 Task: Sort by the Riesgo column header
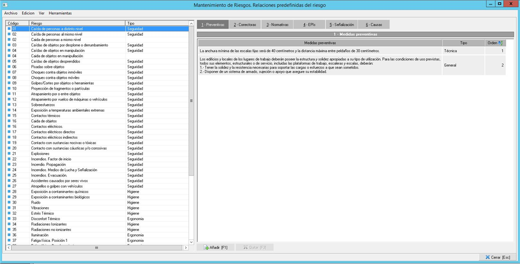[x=77, y=23]
